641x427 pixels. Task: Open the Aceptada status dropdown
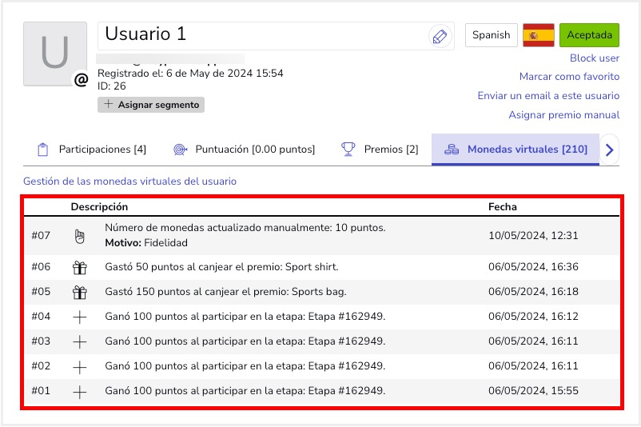point(589,35)
